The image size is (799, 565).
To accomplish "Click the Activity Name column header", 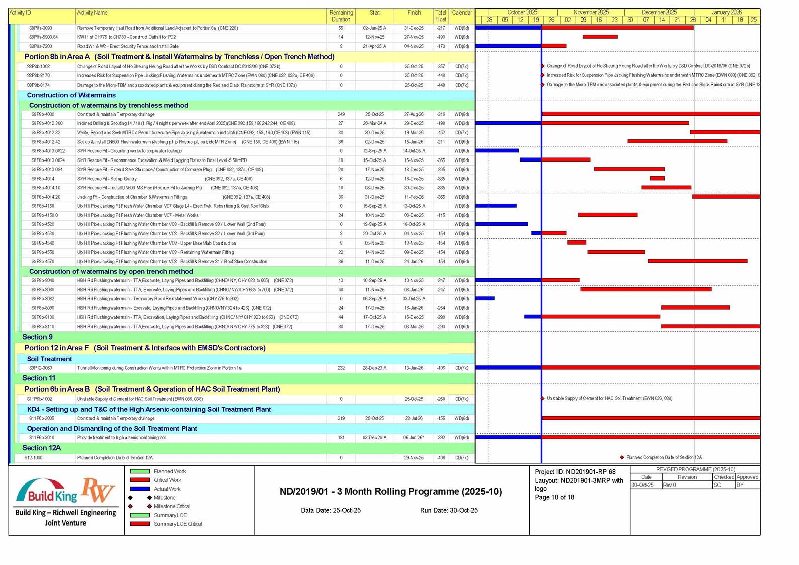I will (201, 16).
